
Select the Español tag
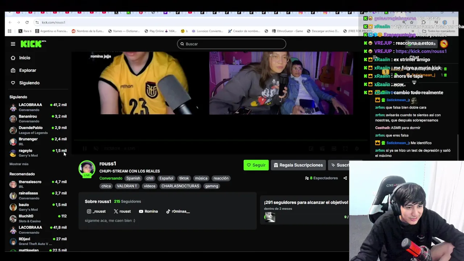pyautogui.click(x=166, y=178)
